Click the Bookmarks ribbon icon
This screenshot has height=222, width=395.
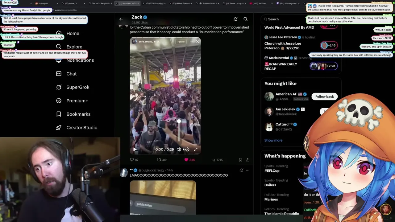[59, 114]
